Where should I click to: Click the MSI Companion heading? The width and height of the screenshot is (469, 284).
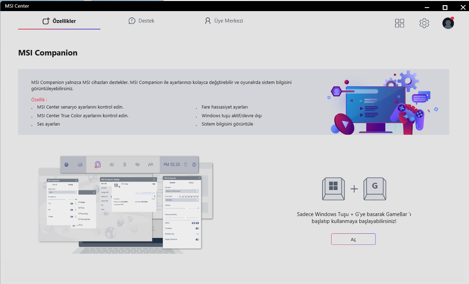48,53
